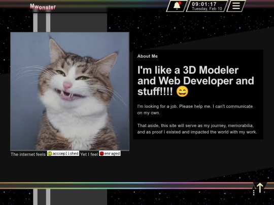This screenshot has width=274, height=205.
Task: Open the hamburger menu
Action: coord(236,6)
